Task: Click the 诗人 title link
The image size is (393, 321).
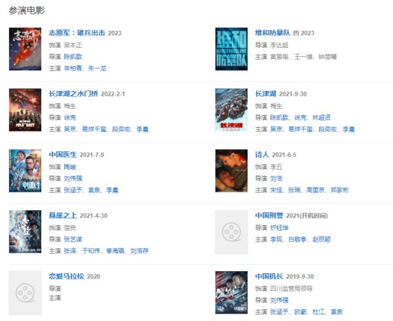Action: (262, 155)
